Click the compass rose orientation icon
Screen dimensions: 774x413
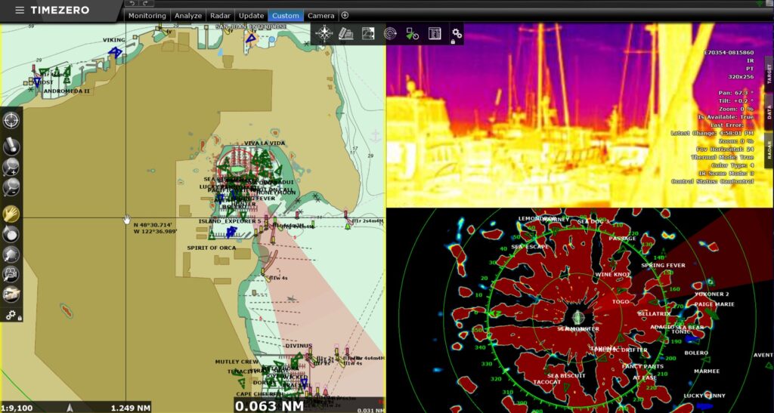coord(324,33)
